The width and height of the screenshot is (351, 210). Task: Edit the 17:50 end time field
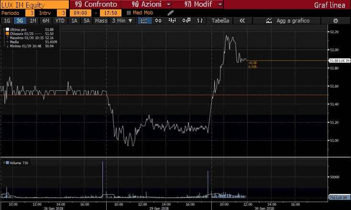pyautogui.click(x=110, y=13)
